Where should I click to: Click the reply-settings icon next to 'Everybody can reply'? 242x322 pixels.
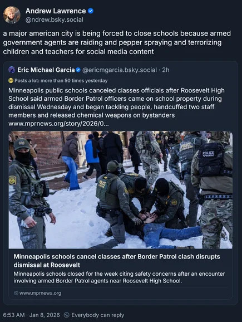[66, 315]
